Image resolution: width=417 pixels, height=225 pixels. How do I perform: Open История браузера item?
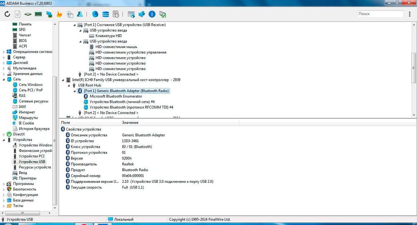(x=34, y=129)
